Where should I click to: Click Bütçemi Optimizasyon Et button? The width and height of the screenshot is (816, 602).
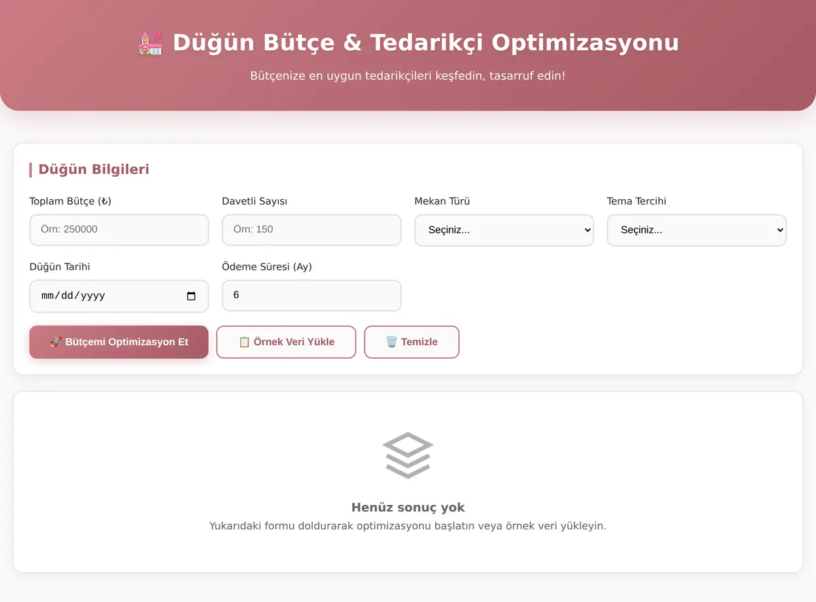point(119,342)
